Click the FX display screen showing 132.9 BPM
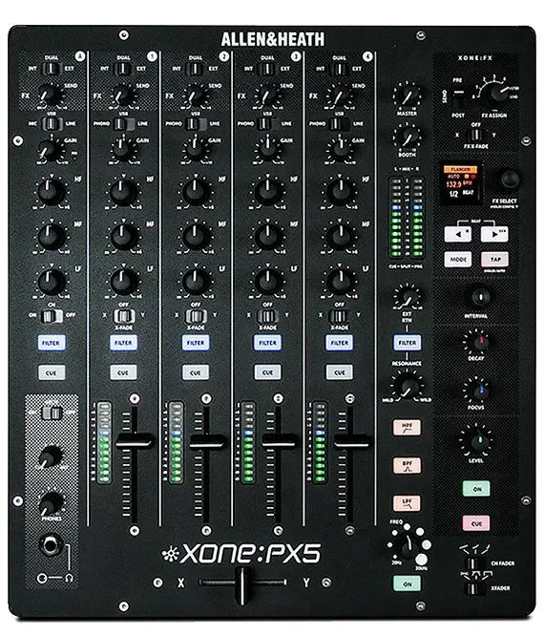 [461, 183]
